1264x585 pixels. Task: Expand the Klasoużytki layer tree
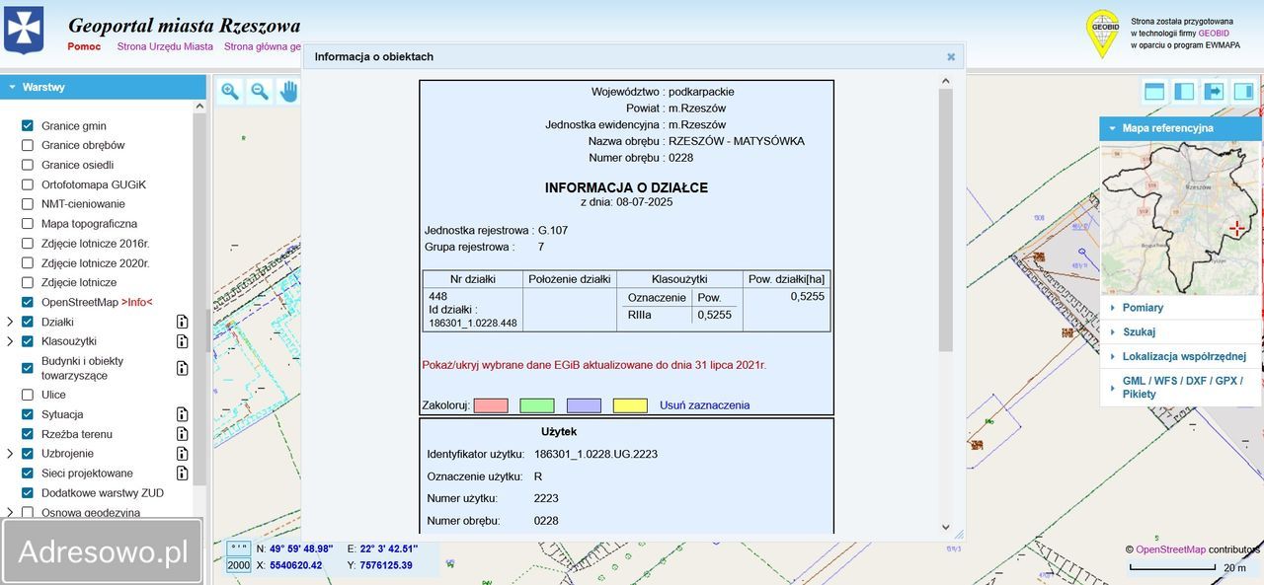point(10,341)
